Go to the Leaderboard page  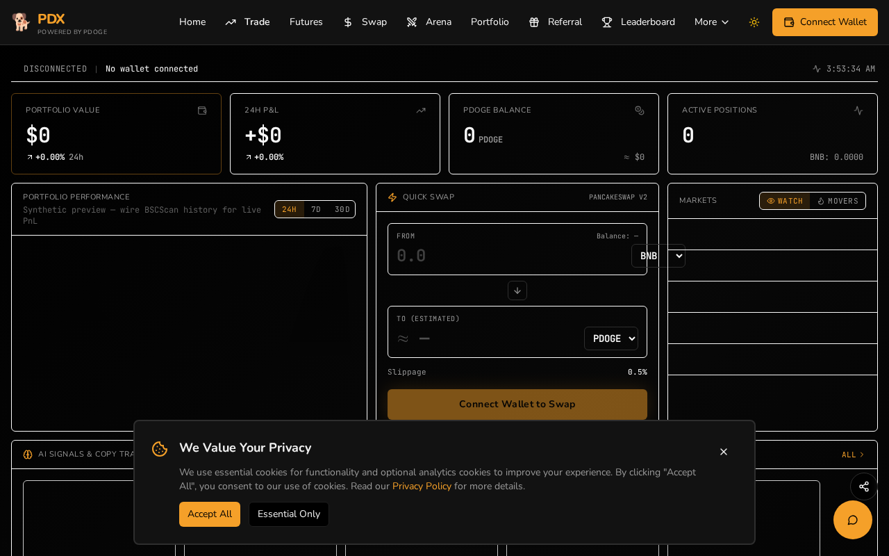(x=638, y=22)
